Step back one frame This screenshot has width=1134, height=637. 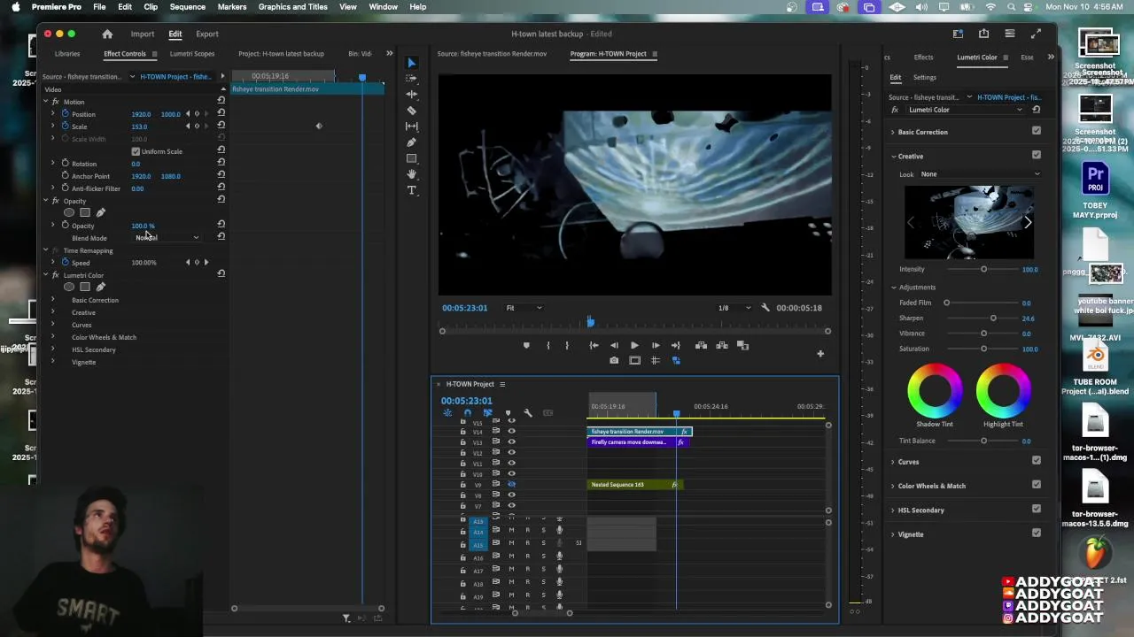(x=614, y=345)
